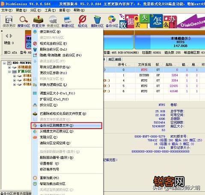Viewport: 205px width, 195px height.
Task: Click the Delete Partition (删除分区) toolbar icon
Action: coord(97,21)
